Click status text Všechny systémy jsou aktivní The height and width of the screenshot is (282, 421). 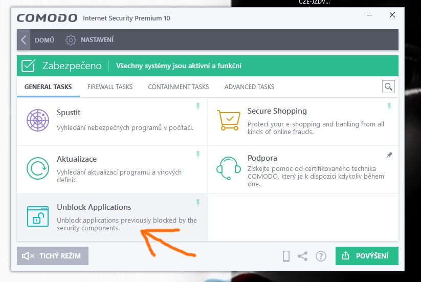179,66
